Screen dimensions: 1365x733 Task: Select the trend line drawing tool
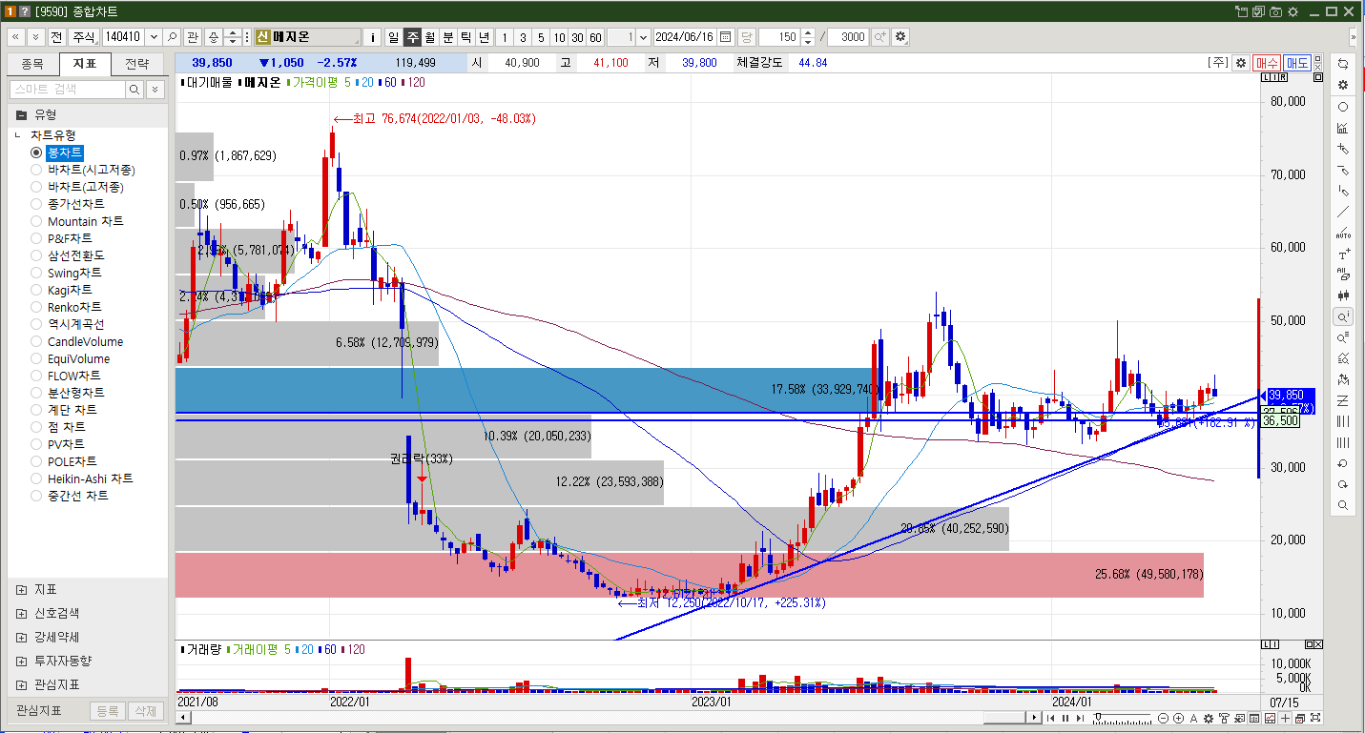click(1343, 212)
